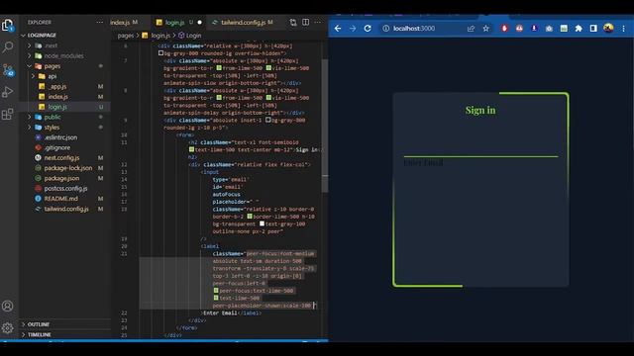Open the Accounts menu icon
Image resolution: width=634 pixels, height=356 pixels.
(8, 306)
